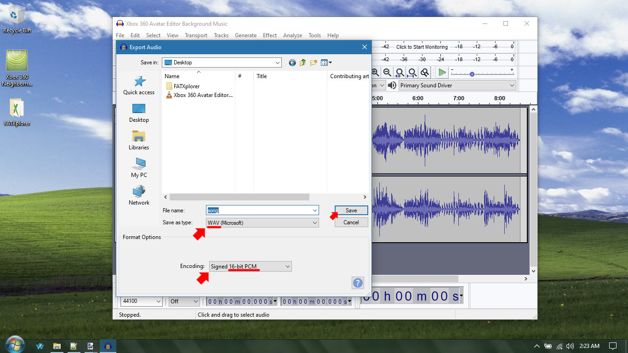The image size is (628, 353).
Task: Expand the File name history dropdown arrow
Action: [315, 210]
